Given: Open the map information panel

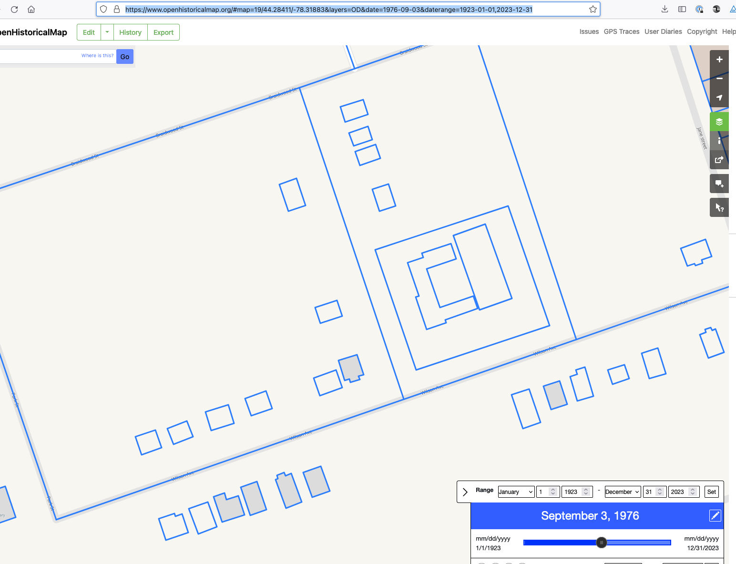Looking at the screenshot, I should [719, 140].
